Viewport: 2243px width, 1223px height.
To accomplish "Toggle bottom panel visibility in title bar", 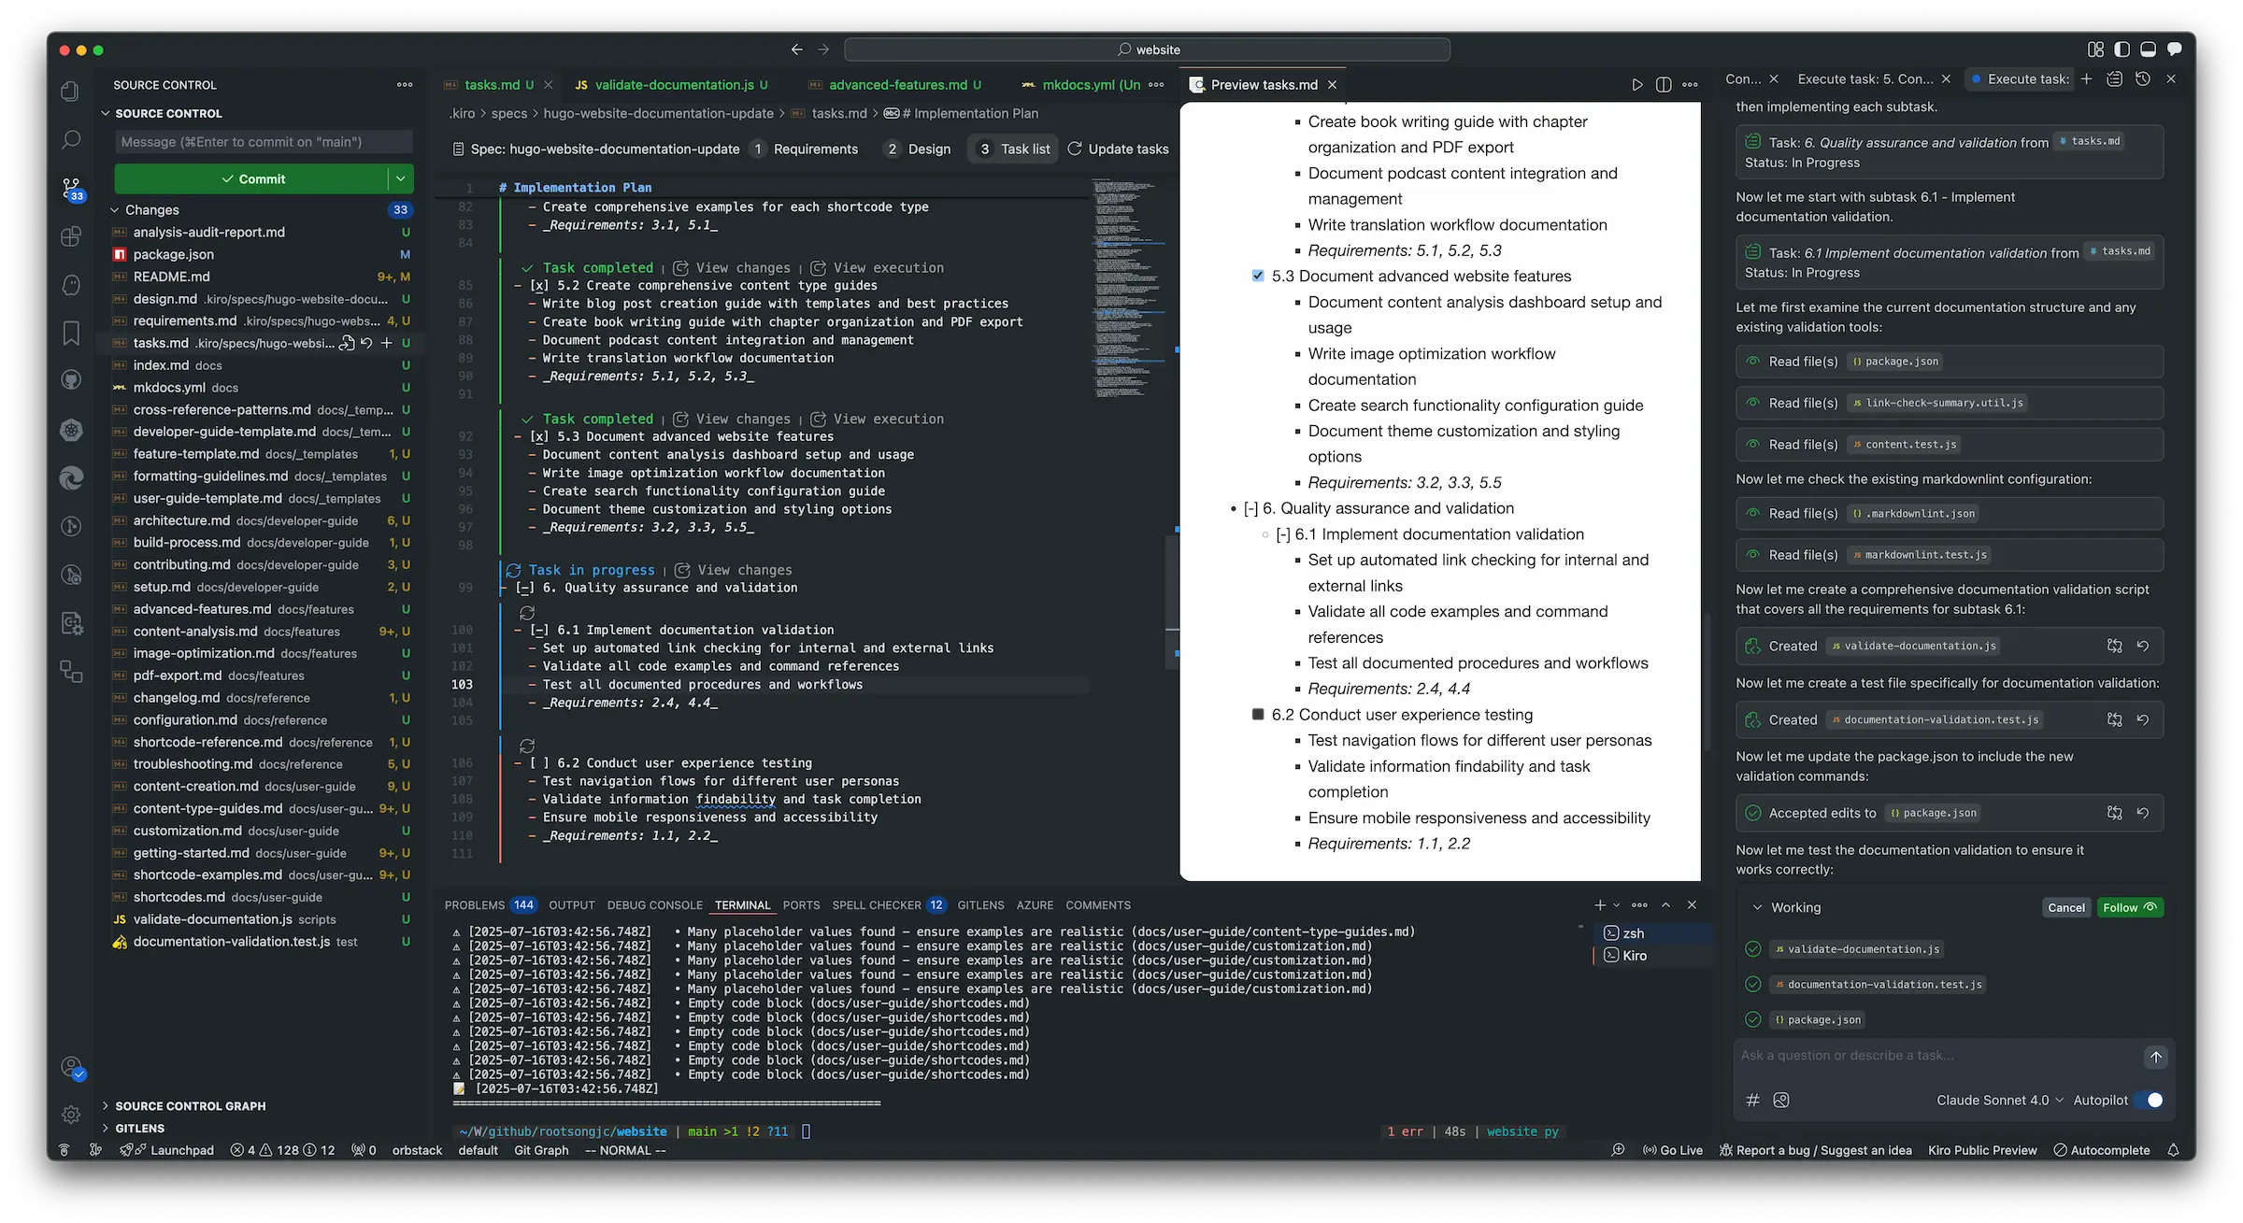I will click(2148, 49).
